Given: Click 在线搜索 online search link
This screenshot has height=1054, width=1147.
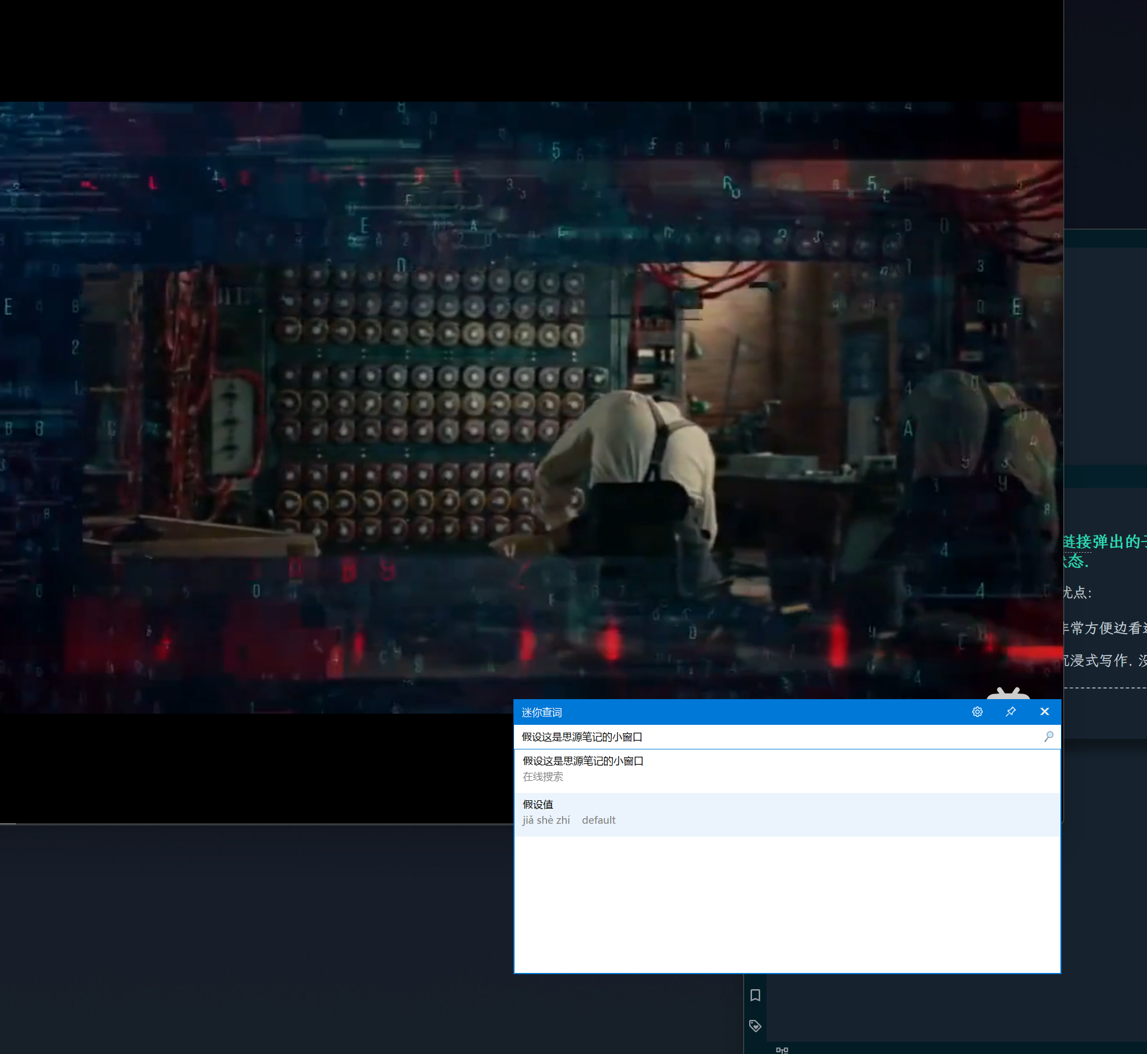Looking at the screenshot, I should [542, 777].
